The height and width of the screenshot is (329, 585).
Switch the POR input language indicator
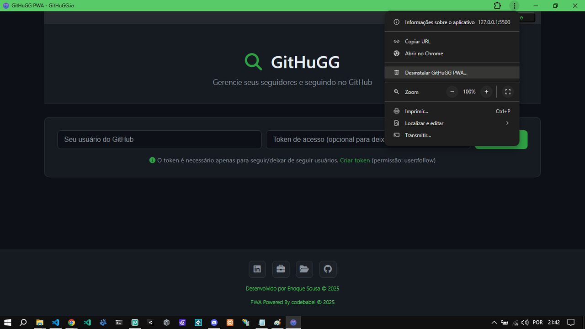point(537,322)
